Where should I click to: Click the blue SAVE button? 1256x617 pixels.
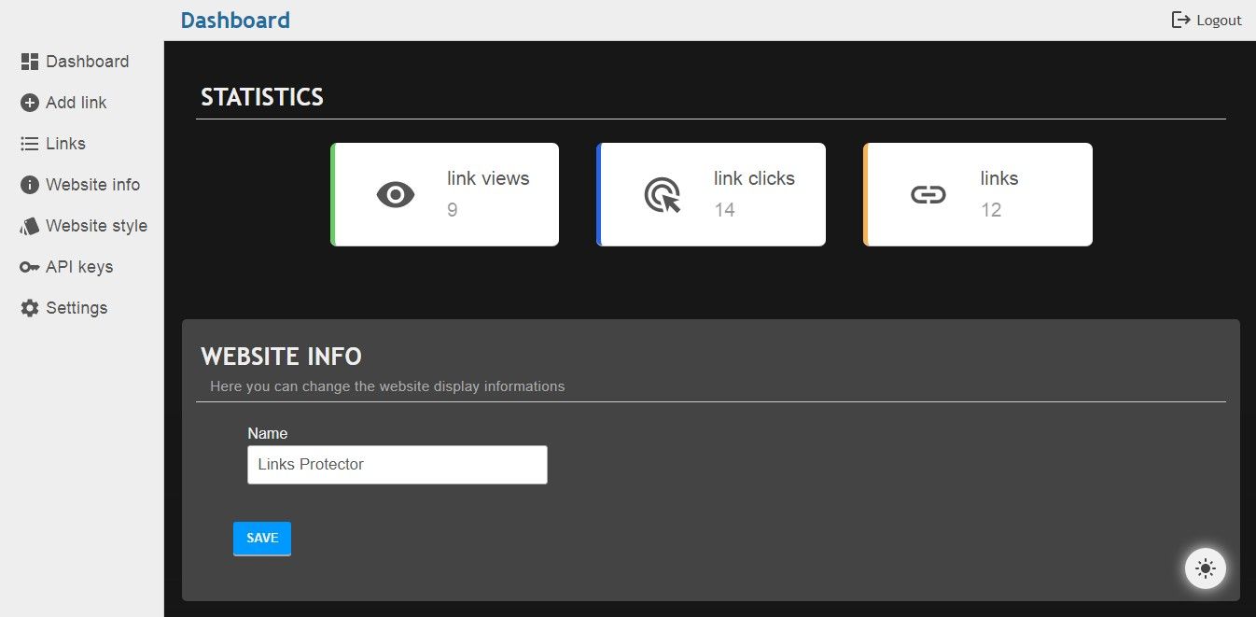coord(262,539)
